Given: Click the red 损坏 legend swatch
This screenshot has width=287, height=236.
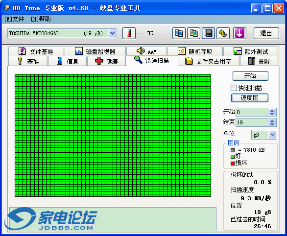Looking at the screenshot, I should (233, 164).
